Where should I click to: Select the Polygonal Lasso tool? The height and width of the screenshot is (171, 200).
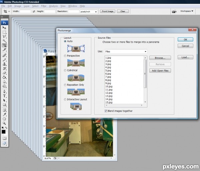[4, 37]
